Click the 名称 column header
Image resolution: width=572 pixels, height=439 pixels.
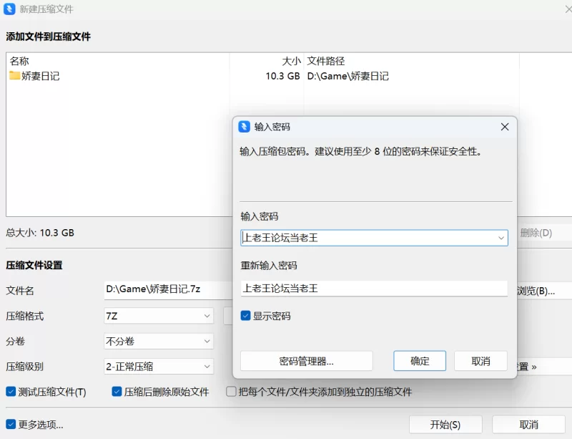pyautogui.click(x=19, y=61)
